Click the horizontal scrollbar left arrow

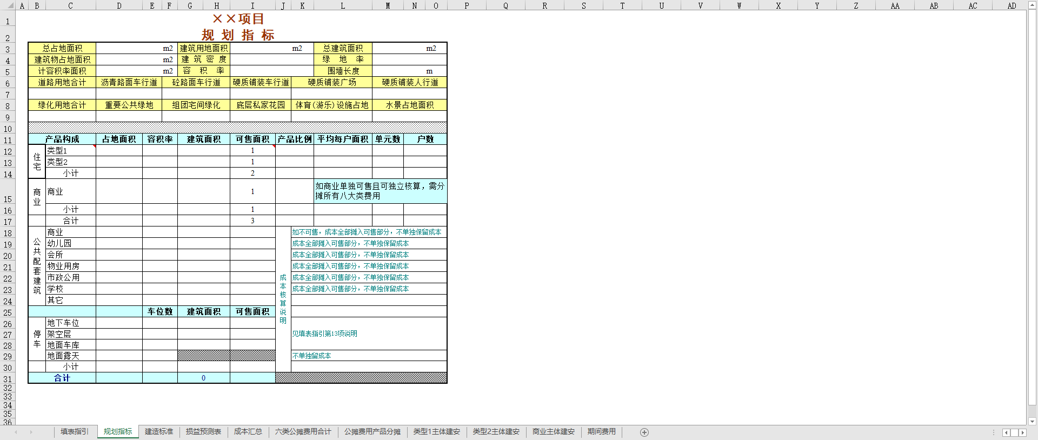(x=1006, y=432)
